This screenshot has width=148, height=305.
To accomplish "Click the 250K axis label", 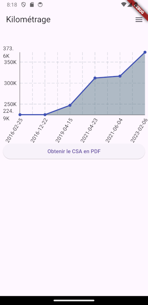I will coord(11,104).
